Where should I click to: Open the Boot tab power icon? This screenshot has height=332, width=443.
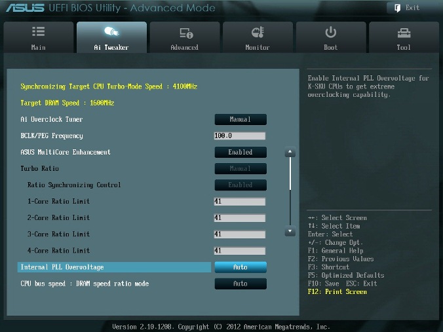pyautogui.click(x=330, y=32)
